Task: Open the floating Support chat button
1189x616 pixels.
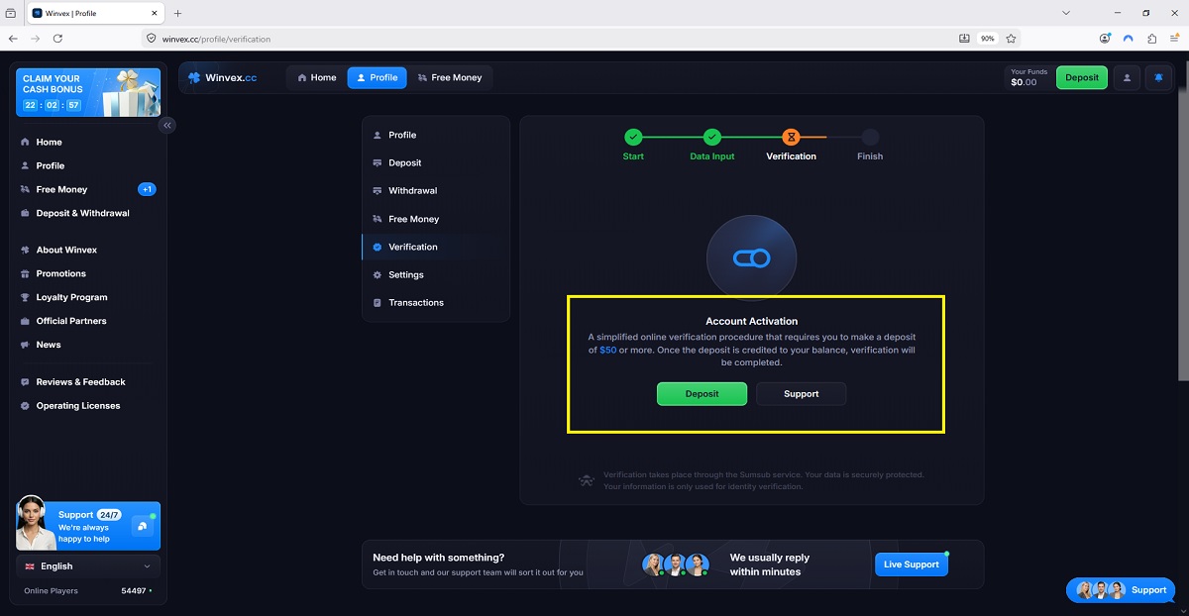Action: [1121, 590]
